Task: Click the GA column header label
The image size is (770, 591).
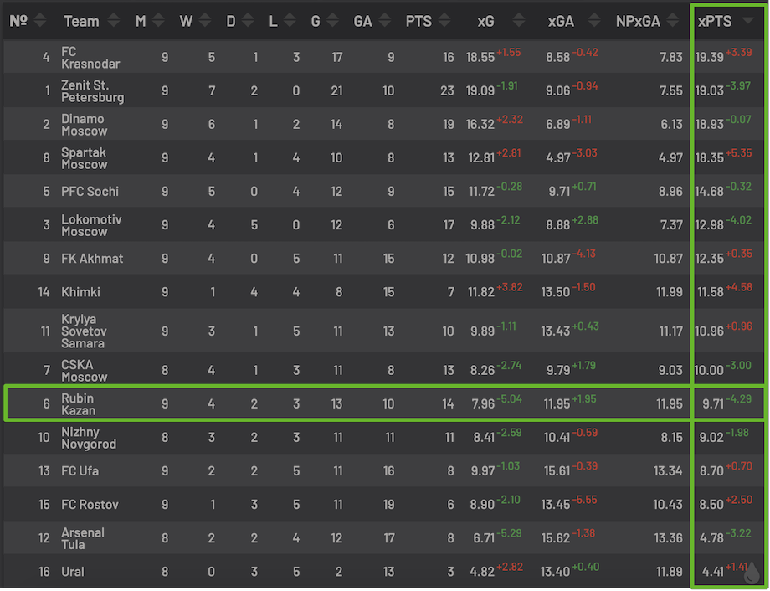Action: click(363, 22)
